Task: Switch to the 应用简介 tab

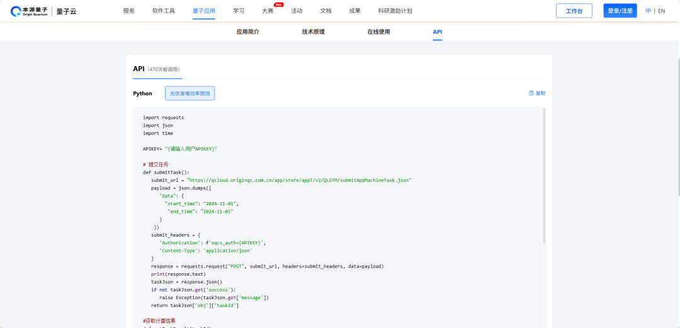Action: click(248, 31)
